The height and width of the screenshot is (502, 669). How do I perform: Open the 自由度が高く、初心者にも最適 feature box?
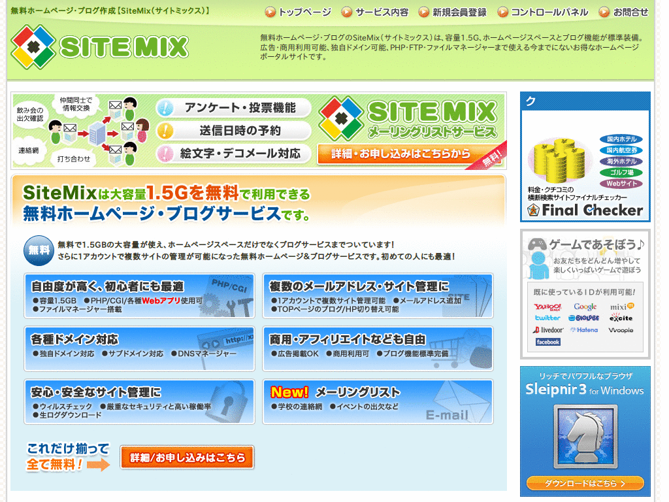(140, 296)
